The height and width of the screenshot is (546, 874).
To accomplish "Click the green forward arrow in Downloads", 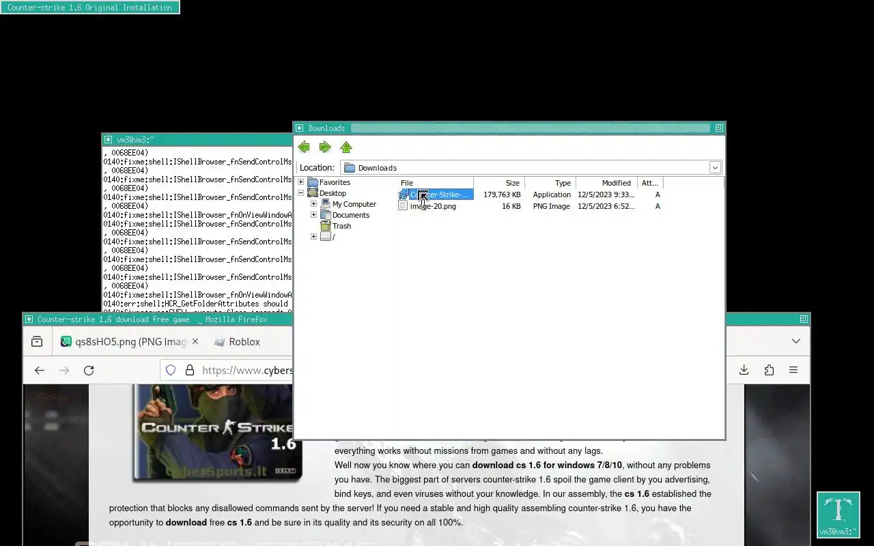I will click(x=325, y=147).
